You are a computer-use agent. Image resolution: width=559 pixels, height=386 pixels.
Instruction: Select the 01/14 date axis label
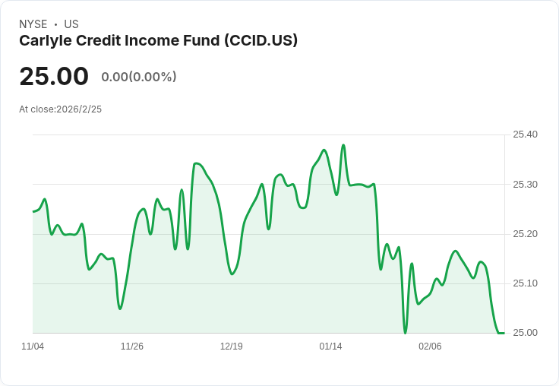pos(330,346)
